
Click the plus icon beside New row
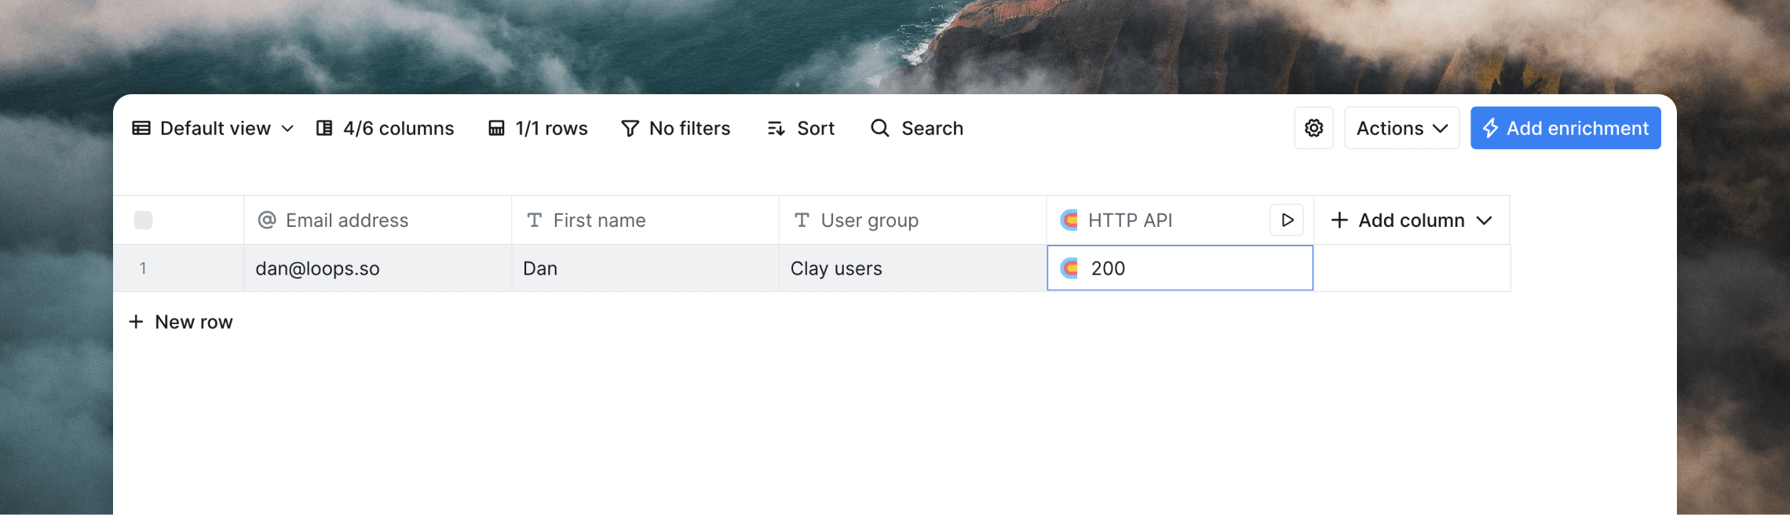(x=136, y=322)
